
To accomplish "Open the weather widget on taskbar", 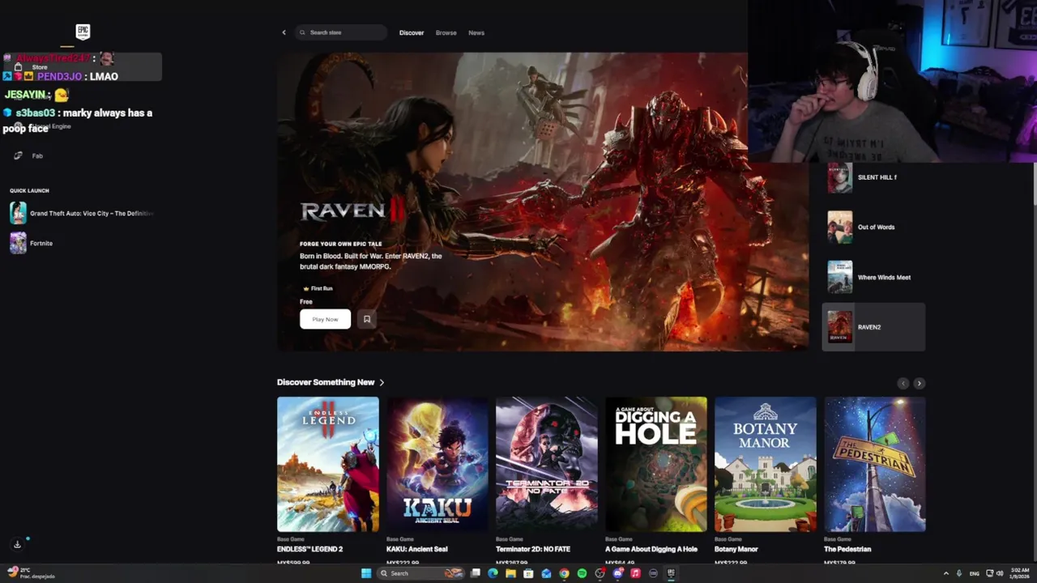I will tap(31, 573).
